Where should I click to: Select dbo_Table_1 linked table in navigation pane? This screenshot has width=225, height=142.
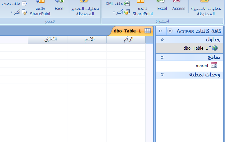(x=189, y=48)
